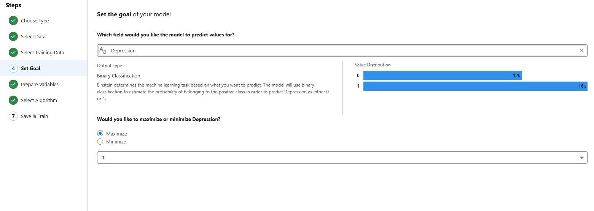Clear the Depression field with the X icon
This screenshot has height=211, width=594.
coord(581,50)
